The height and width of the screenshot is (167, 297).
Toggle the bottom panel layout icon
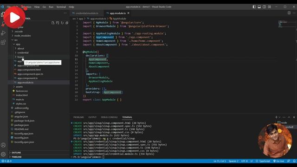click(x=259, y=7)
